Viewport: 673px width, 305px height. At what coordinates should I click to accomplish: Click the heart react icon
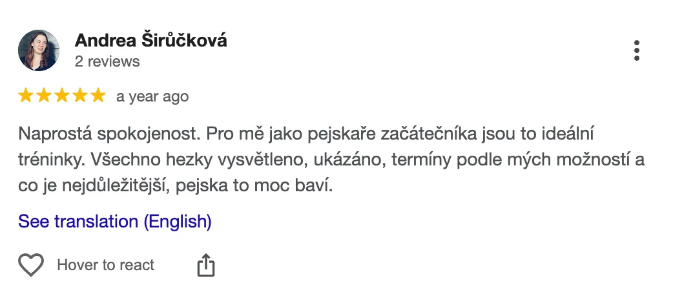coord(31,265)
